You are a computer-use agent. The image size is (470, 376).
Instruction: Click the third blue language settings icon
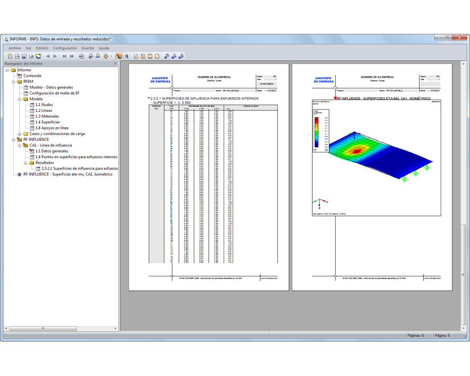pyautogui.click(x=181, y=56)
